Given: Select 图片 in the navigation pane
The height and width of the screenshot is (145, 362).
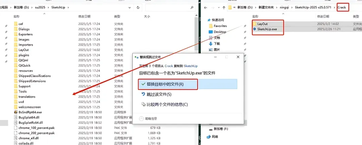Looking at the screenshot, I should click(x=217, y=50).
